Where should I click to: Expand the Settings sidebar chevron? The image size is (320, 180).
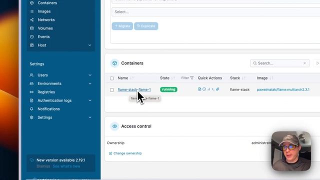pyautogui.click(x=90, y=117)
